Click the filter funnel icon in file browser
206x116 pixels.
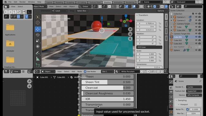(x=26, y=17)
